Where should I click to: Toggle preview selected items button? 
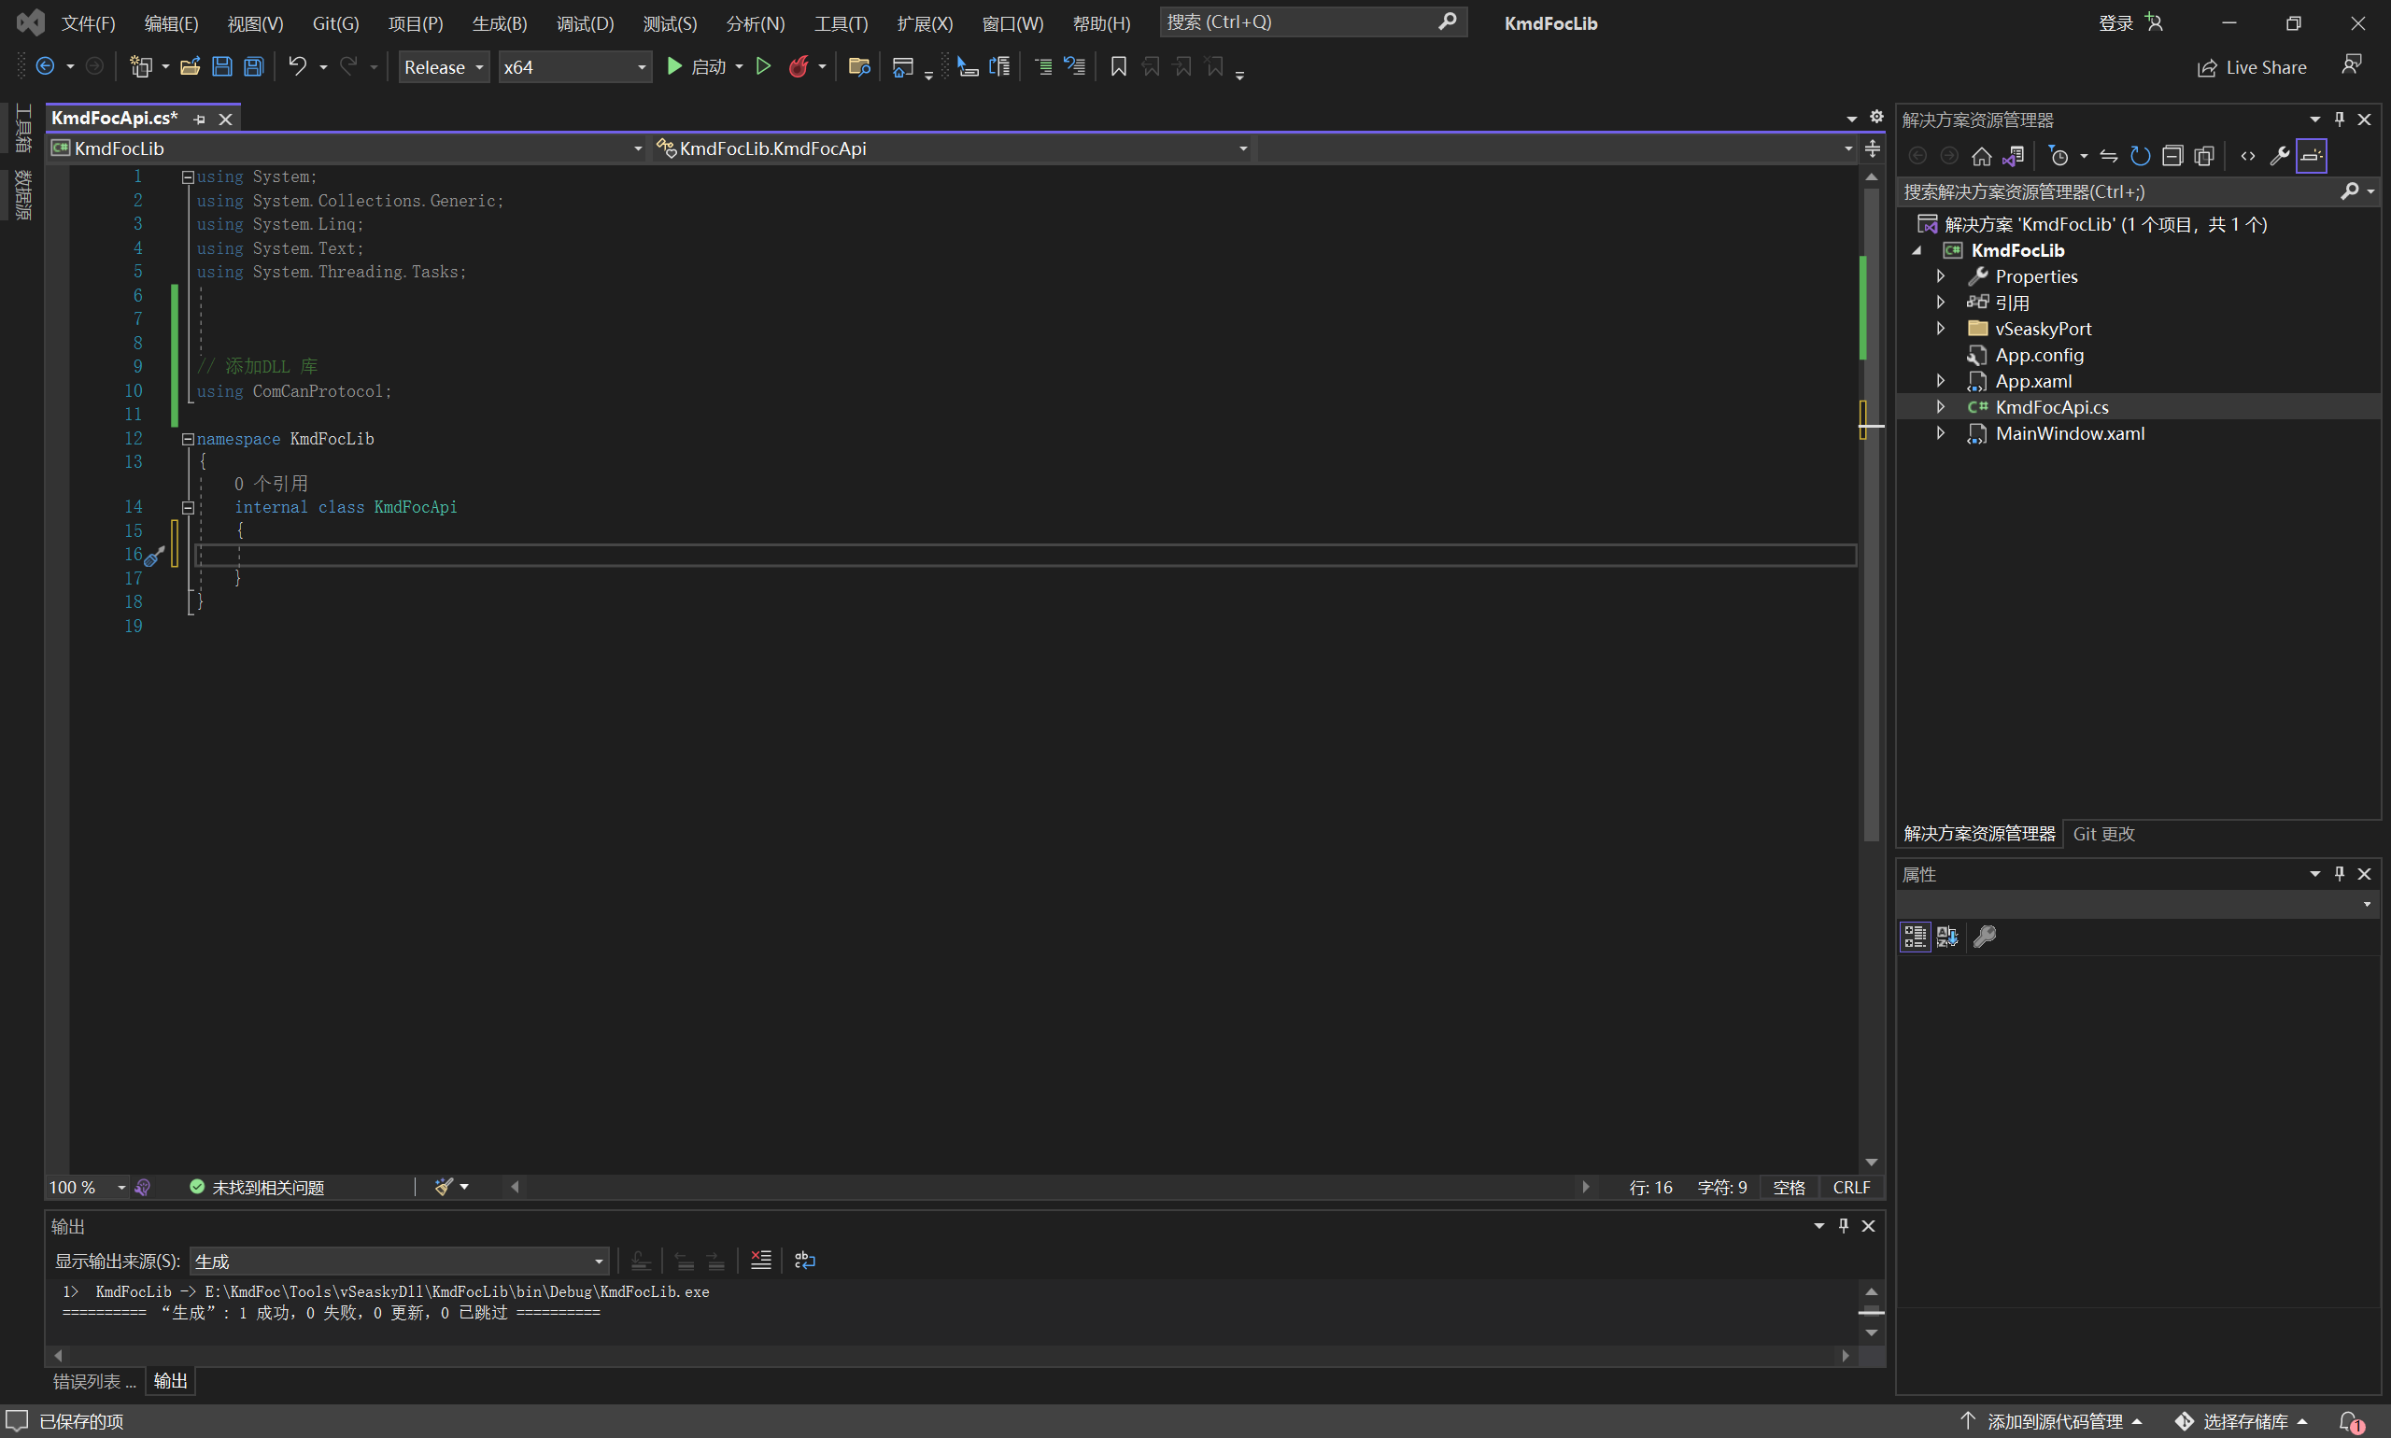[2312, 156]
